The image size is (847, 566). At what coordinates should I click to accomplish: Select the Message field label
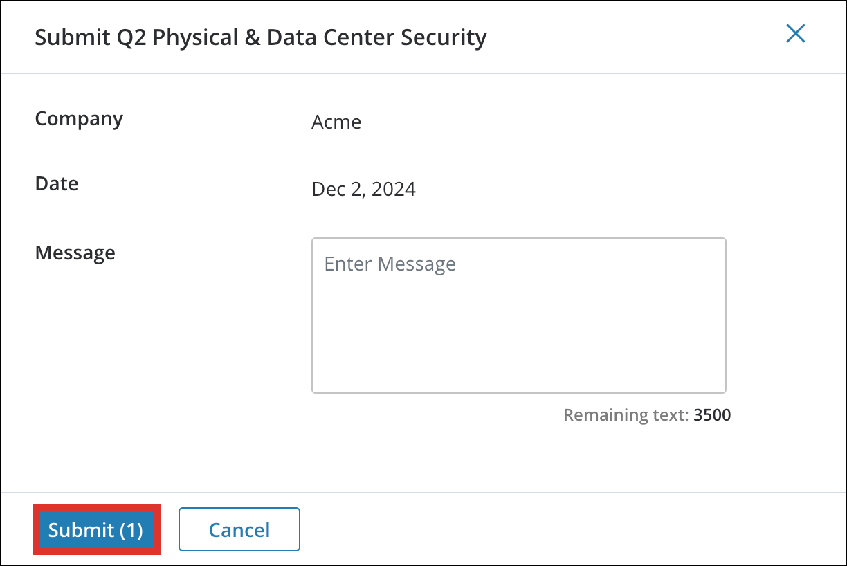click(75, 253)
